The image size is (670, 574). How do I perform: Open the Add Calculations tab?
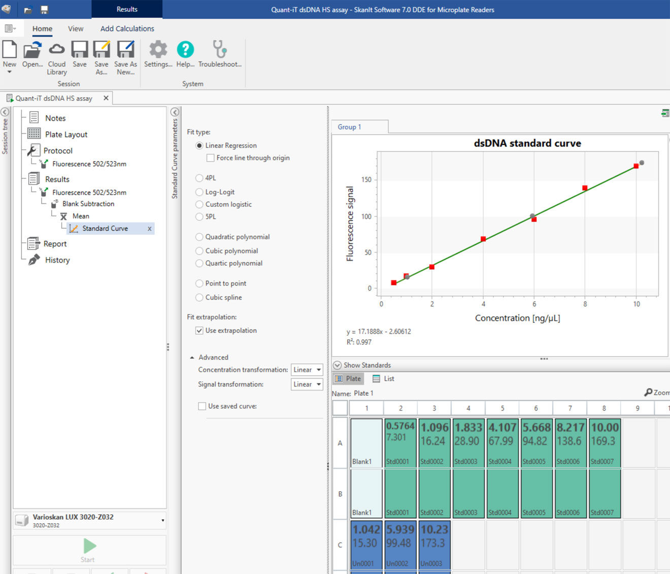[126, 28]
